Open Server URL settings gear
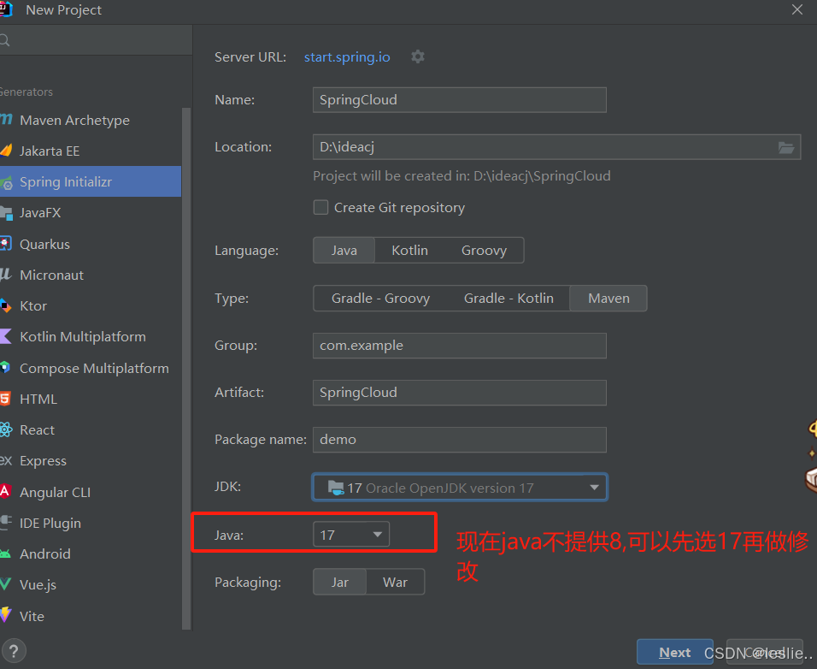817x669 pixels. coord(417,56)
